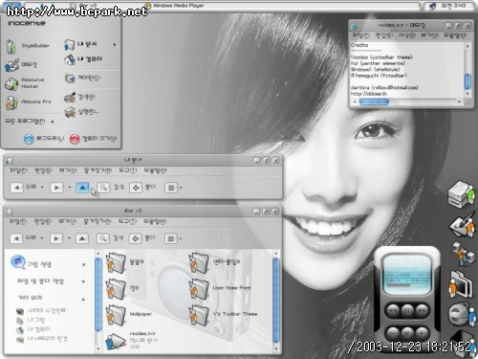
Task: Pause playback on the media player widget
Action: click(407, 309)
